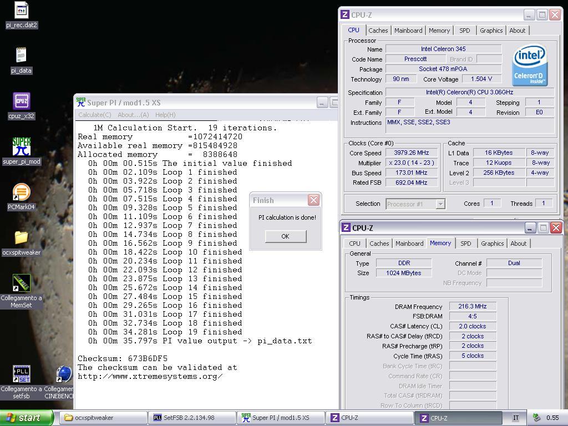
Task: Click the Bus Speed 173.01 MHz value
Action: coord(412,173)
